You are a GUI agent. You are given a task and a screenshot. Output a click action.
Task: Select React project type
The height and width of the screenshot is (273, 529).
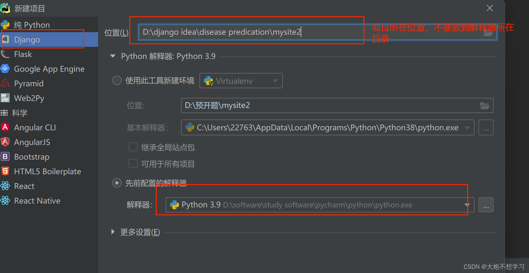coord(49,186)
